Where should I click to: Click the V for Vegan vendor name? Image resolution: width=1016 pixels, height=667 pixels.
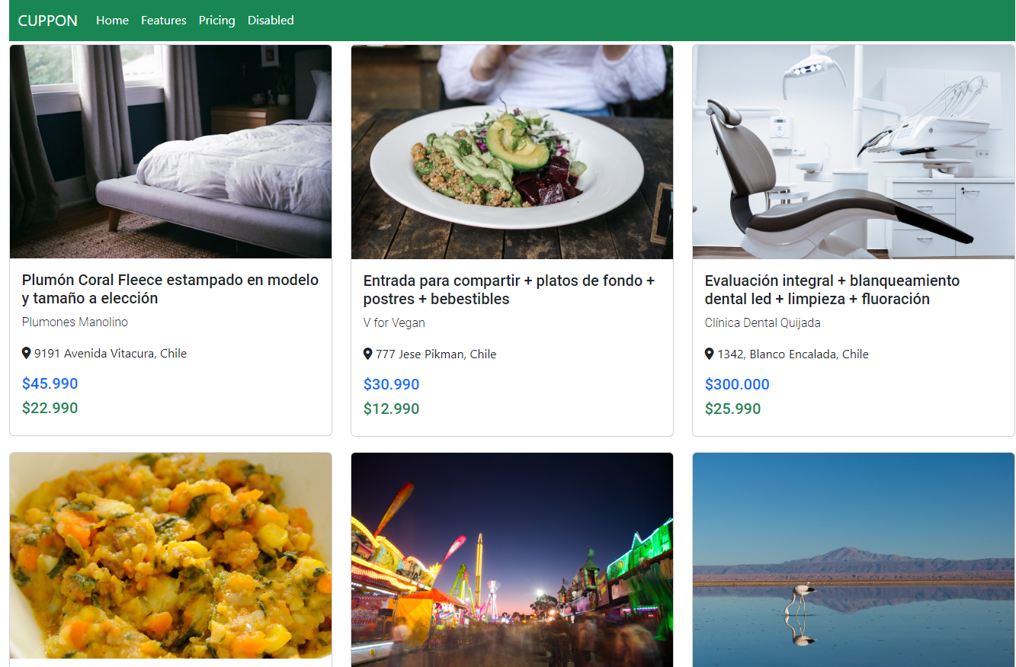[x=394, y=322]
